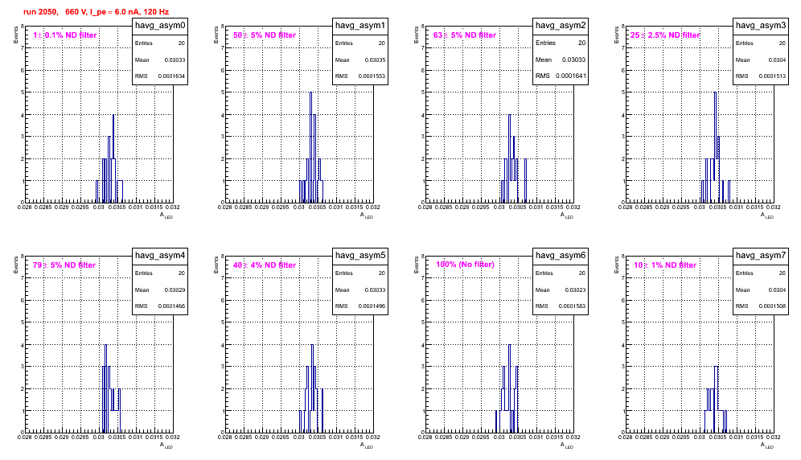
Task: Click the Entries row in havg_asym2 box
Action: point(561,43)
